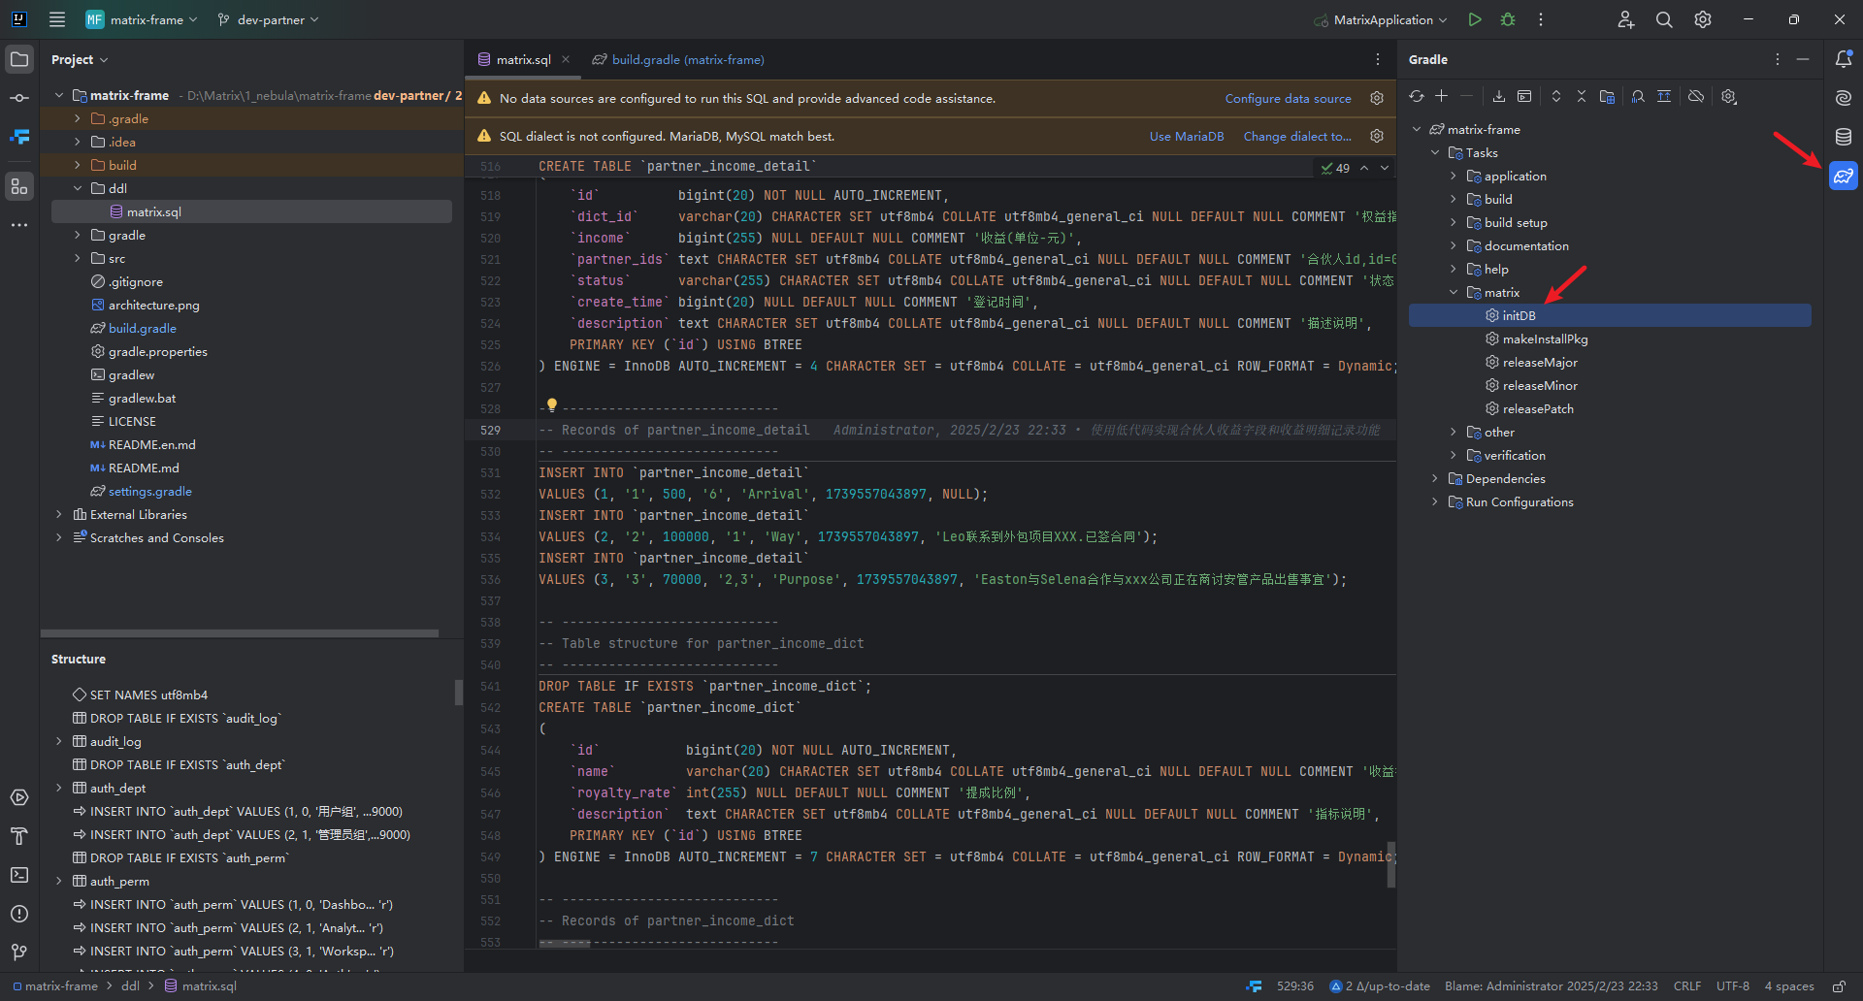Click the Project panel horizontal scrollbar

tap(240, 633)
